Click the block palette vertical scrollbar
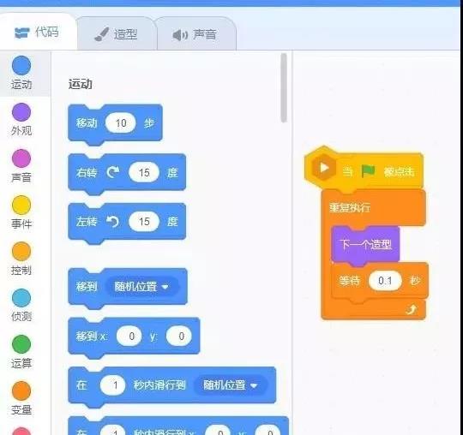Image resolution: width=463 pixels, height=435 pixels. pos(284,87)
